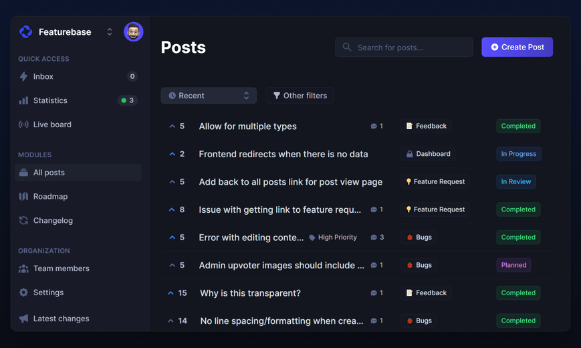Toggle upvote on 'Why is this transparent?'
The image size is (581, 348).
(x=170, y=293)
